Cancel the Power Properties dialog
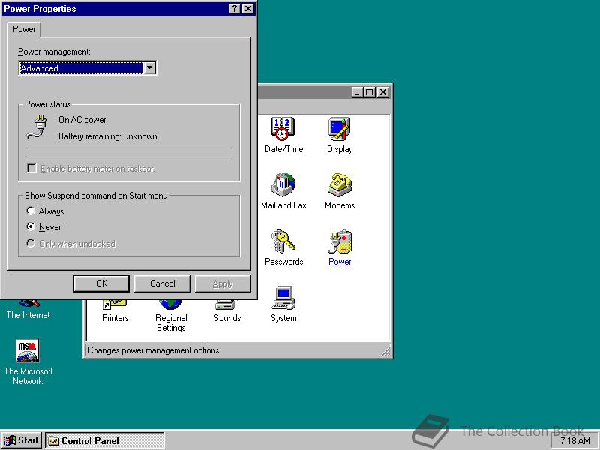 coord(162,283)
